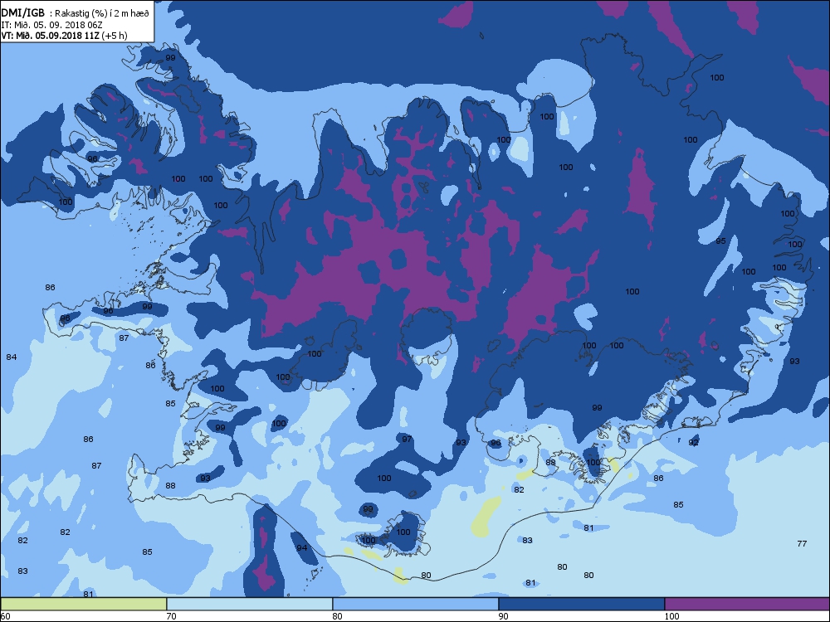Click the VT: Mið. 05.09.2018 11Z (+5 h) line
The width and height of the screenshot is (830, 622).
tap(64, 36)
